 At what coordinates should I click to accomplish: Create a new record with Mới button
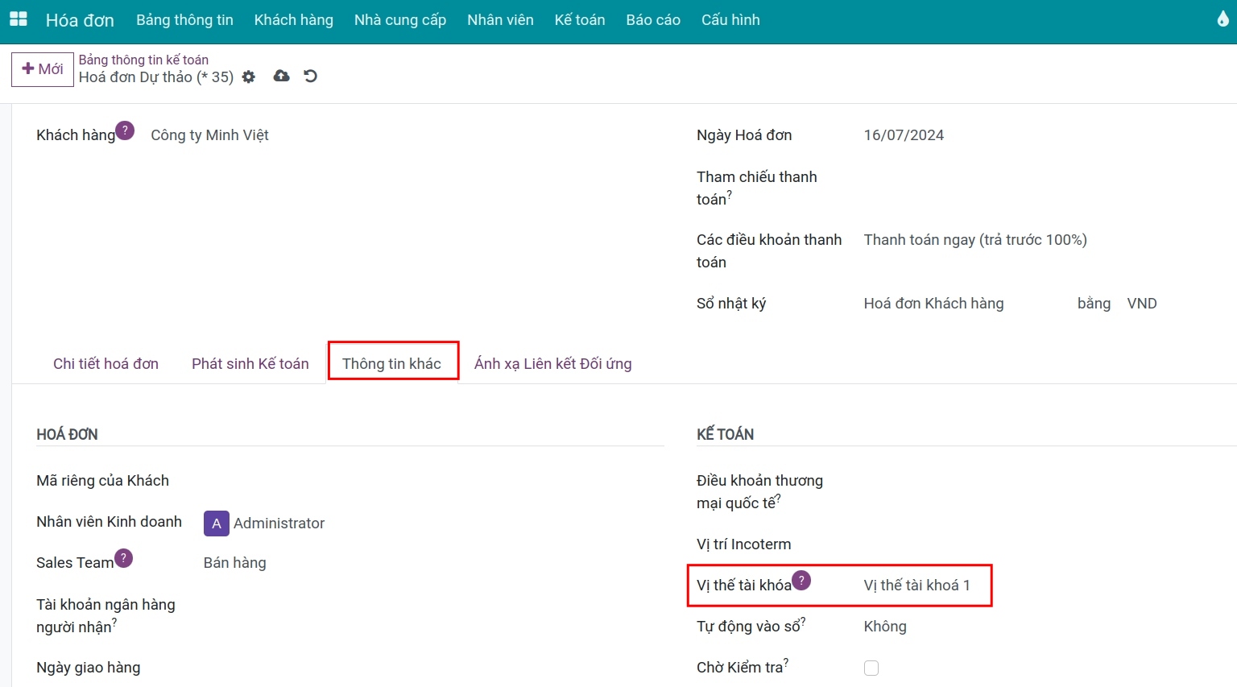click(43, 69)
